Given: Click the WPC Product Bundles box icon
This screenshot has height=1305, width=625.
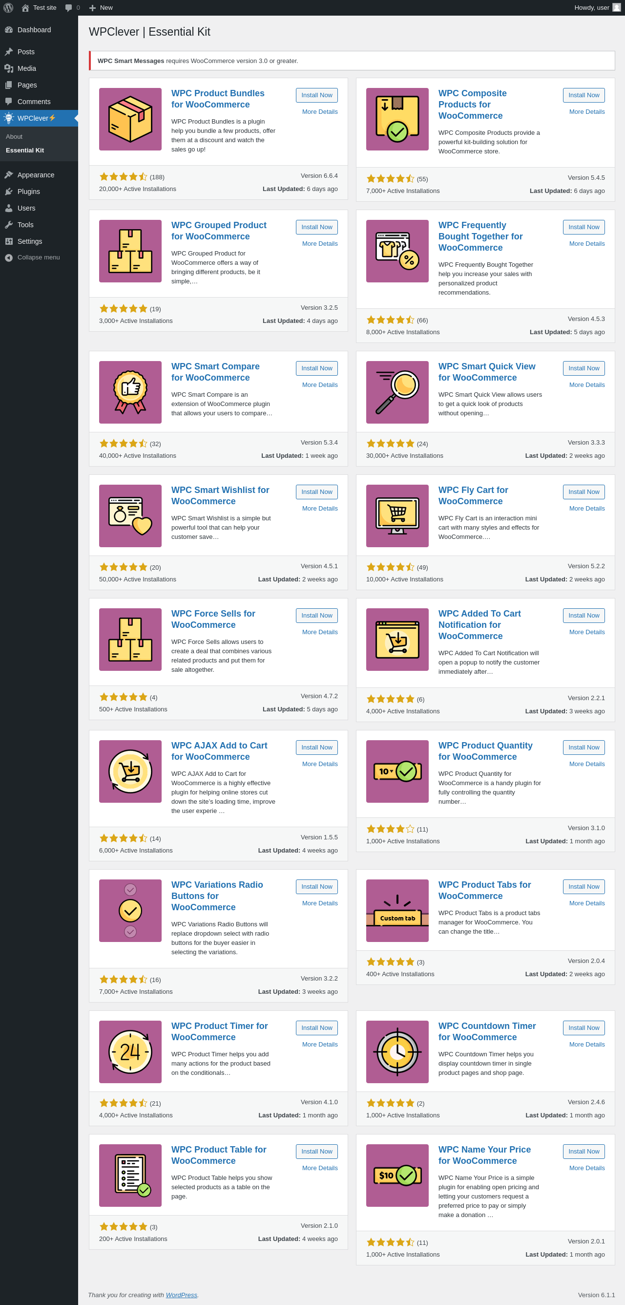Looking at the screenshot, I should coord(130,120).
